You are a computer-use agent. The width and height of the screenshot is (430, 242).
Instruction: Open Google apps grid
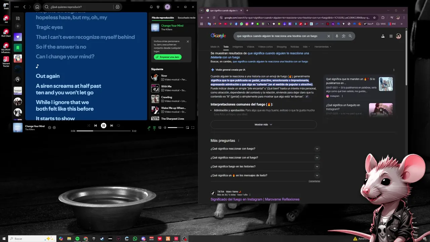(391, 36)
